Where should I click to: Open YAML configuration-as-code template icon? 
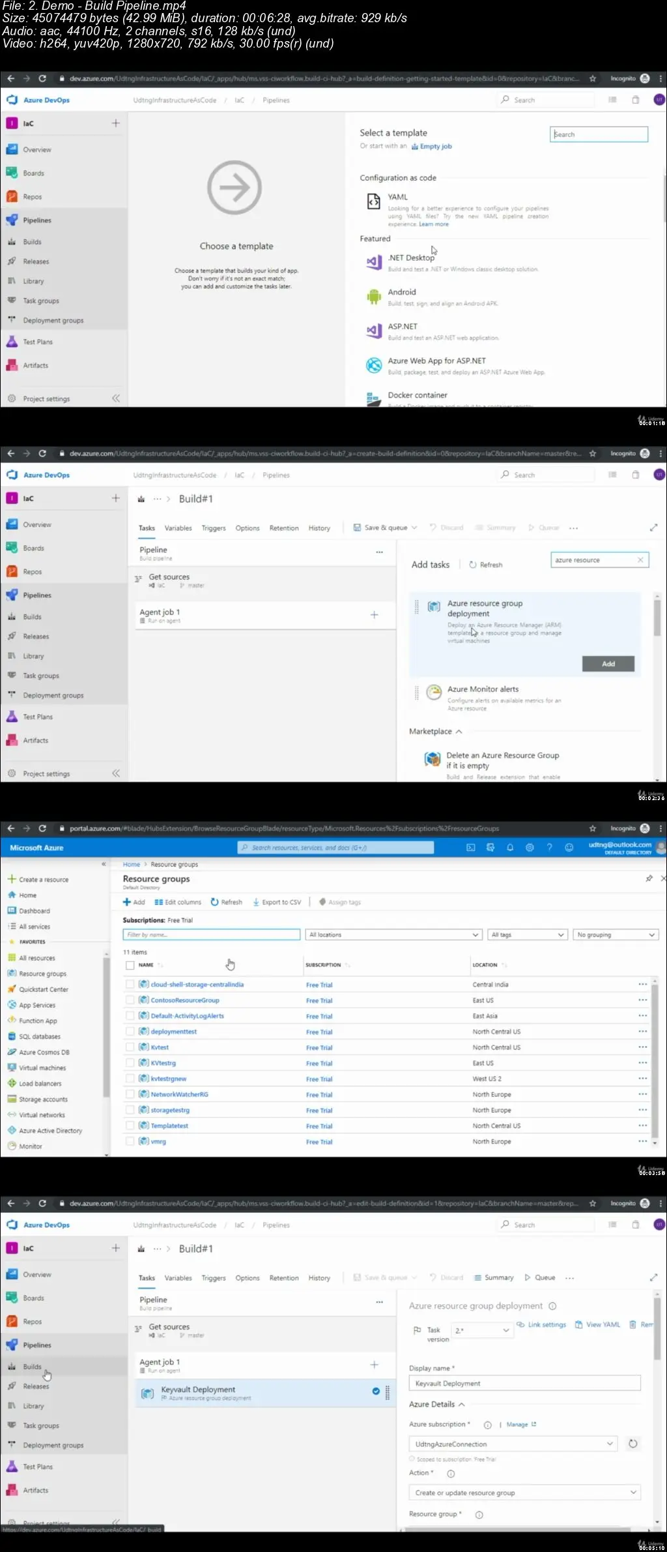coord(373,201)
